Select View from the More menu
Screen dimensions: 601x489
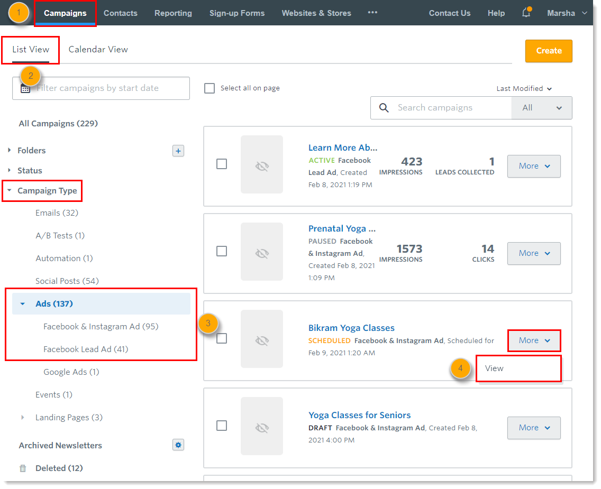[x=493, y=368]
